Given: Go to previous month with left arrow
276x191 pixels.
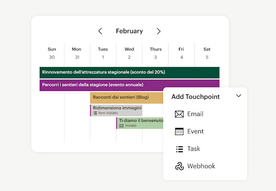Looking at the screenshot, I should [100, 31].
